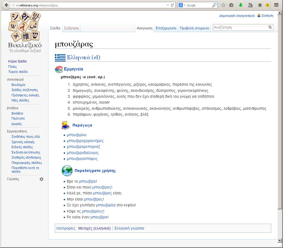Open the Firefox hamburger menu

point(276,5)
